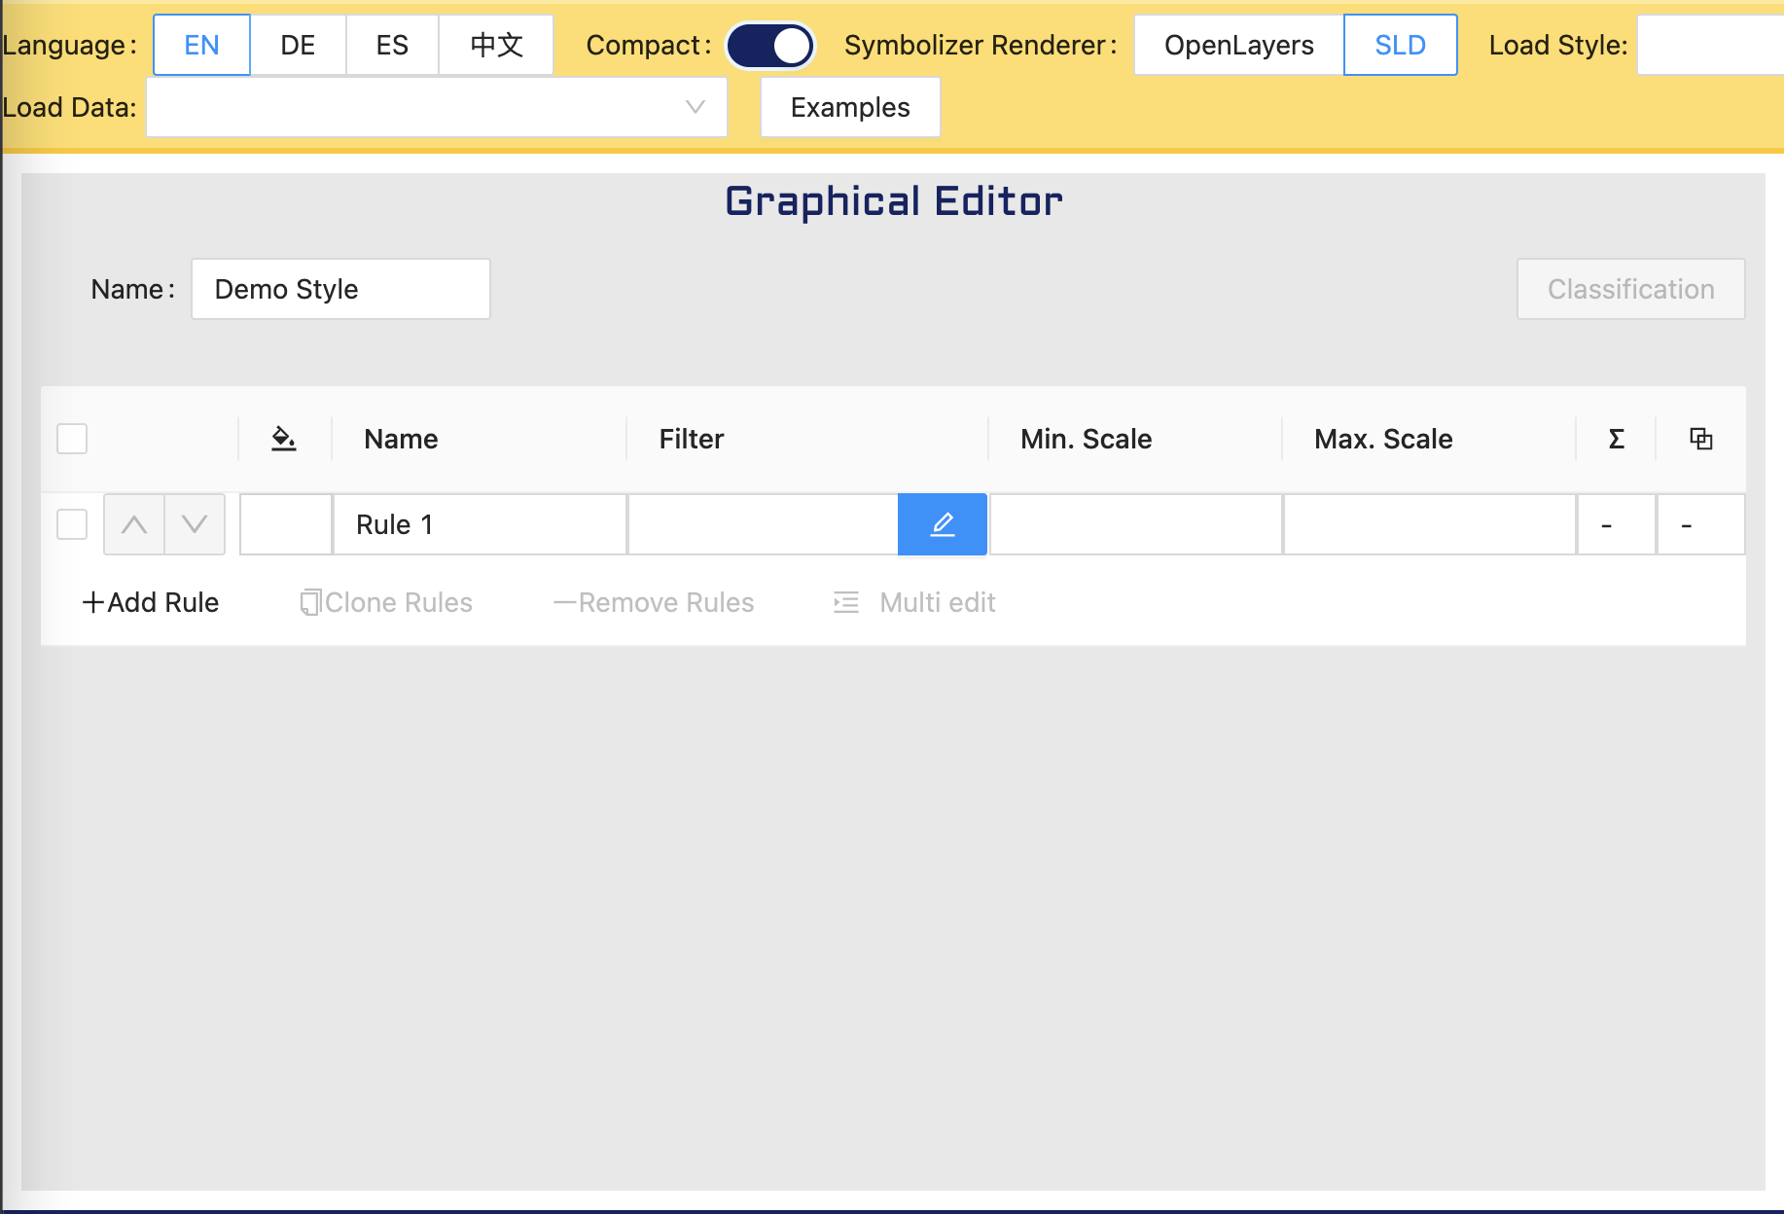Screen dimensions: 1784x1214
Task: Select the SLD symbolizer renderer
Action: (x=1400, y=45)
